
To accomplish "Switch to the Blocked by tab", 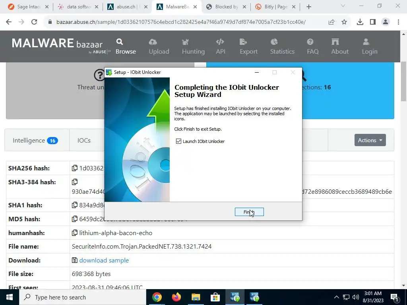I will tap(226, 7).
